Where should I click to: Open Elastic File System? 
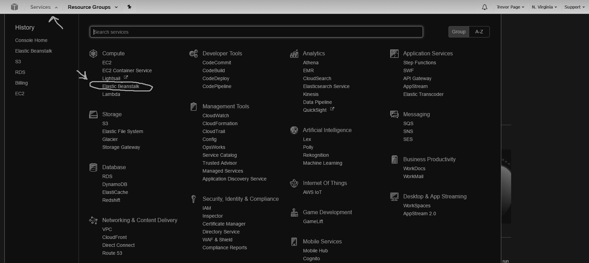coord(123,131)
